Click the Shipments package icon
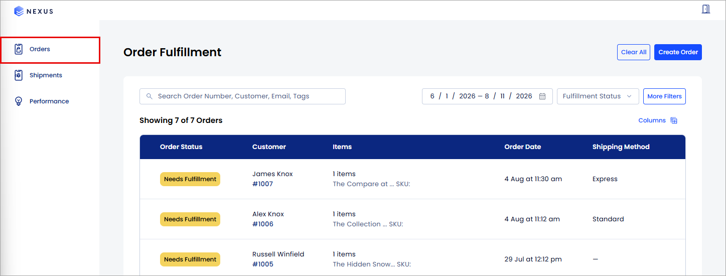This screenshot has width=726, height=276. point(19,75)
